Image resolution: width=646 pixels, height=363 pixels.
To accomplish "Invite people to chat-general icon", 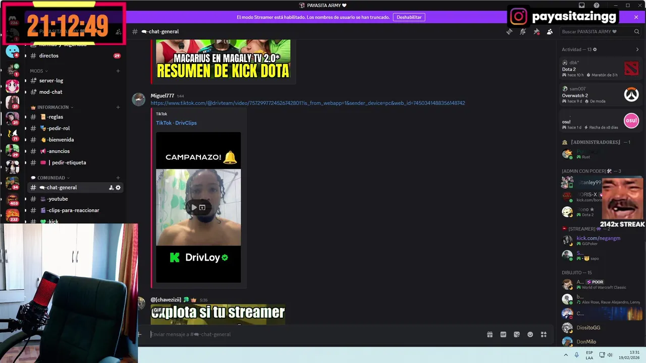I will (111, 188).
